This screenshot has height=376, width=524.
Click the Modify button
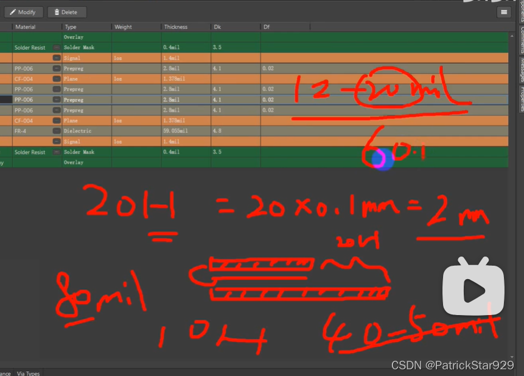[23, 12]
